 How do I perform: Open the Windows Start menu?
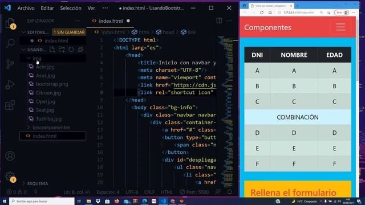click(4, 201)
